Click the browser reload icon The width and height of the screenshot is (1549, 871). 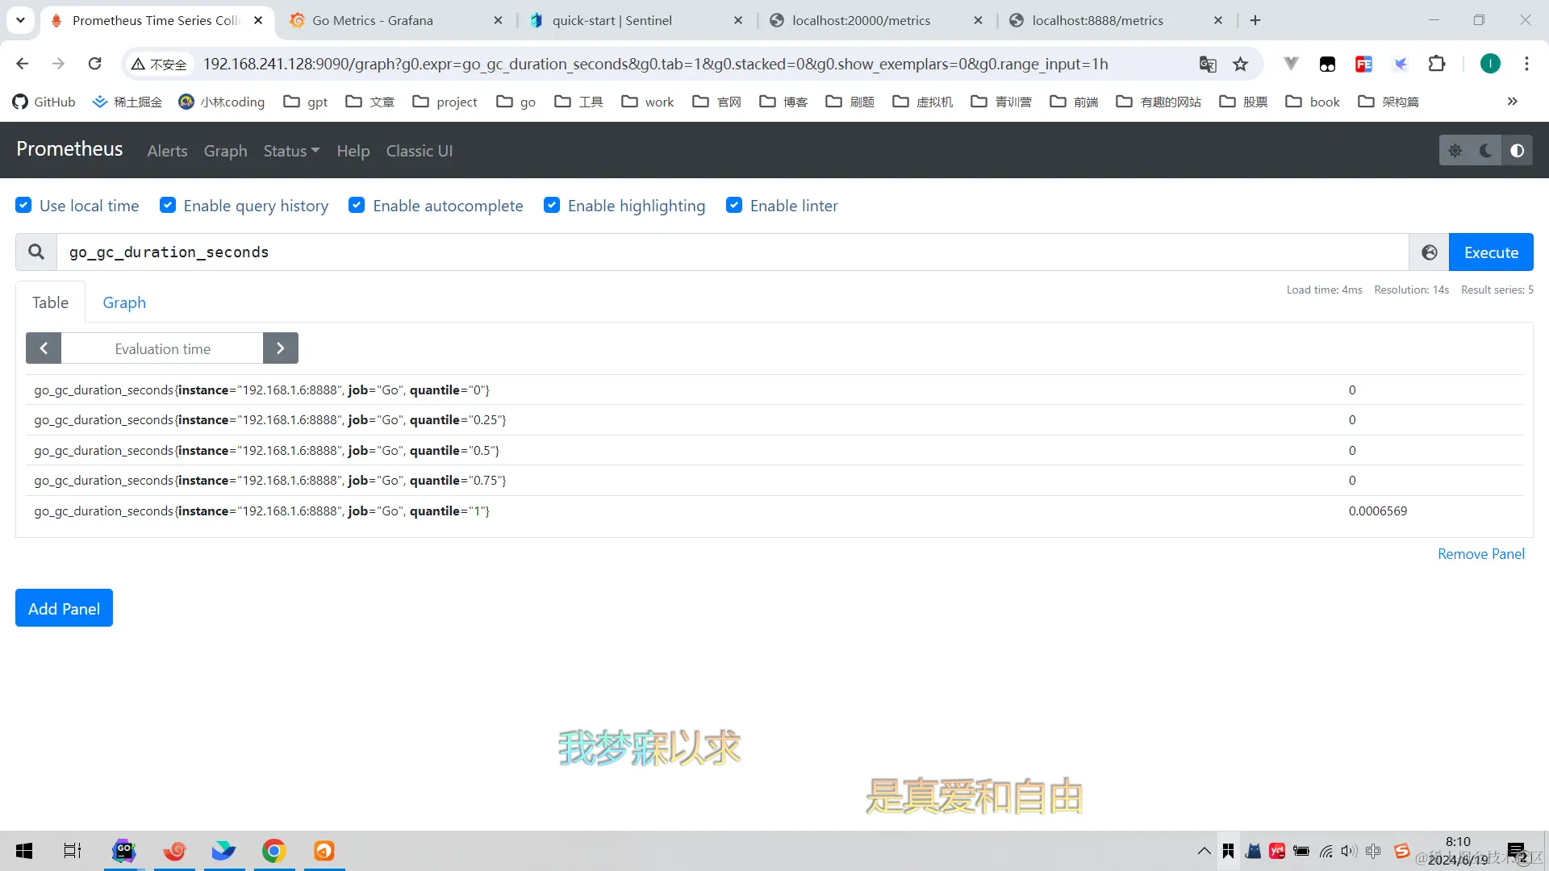(x=94, y=64)
